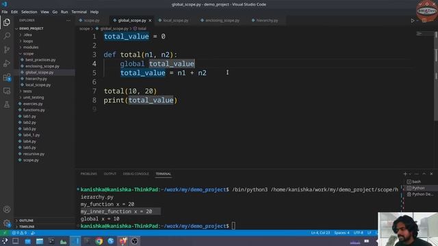
Task: Open the Selection menu
Action: pos(29,12)
